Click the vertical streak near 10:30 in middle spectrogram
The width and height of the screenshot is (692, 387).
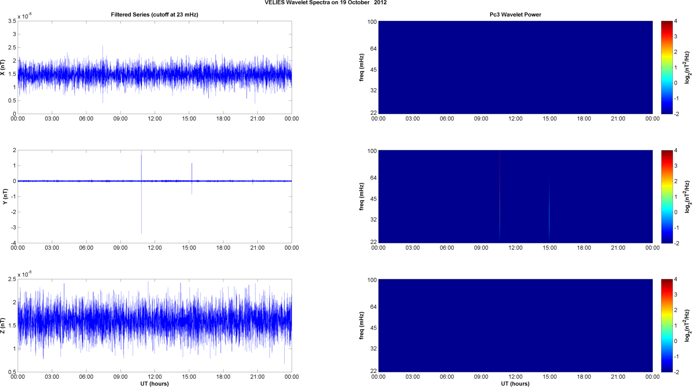[500, 196]
